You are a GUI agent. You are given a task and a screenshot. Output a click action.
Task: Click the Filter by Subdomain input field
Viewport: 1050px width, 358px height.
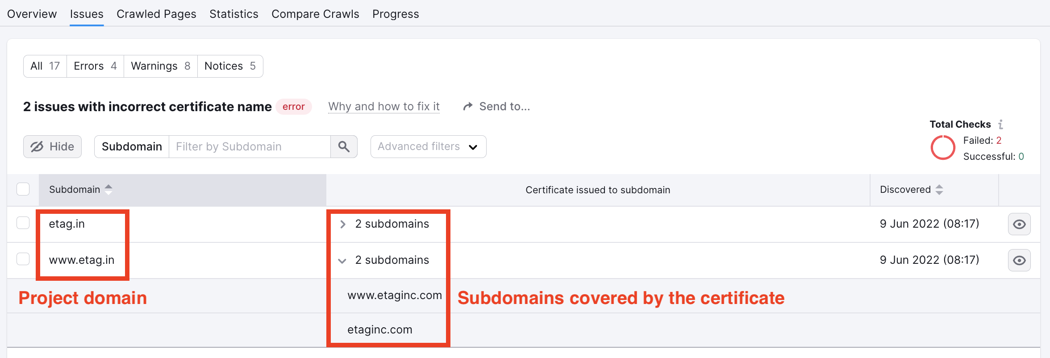250,146
